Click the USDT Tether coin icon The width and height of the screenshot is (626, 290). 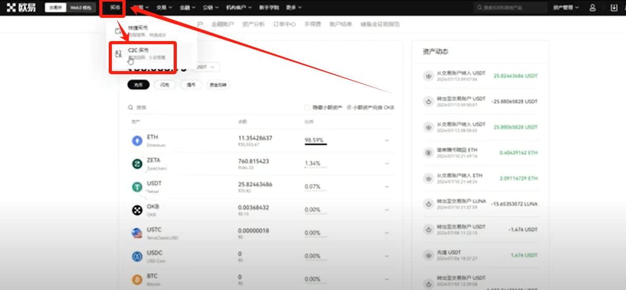[137, 187]
